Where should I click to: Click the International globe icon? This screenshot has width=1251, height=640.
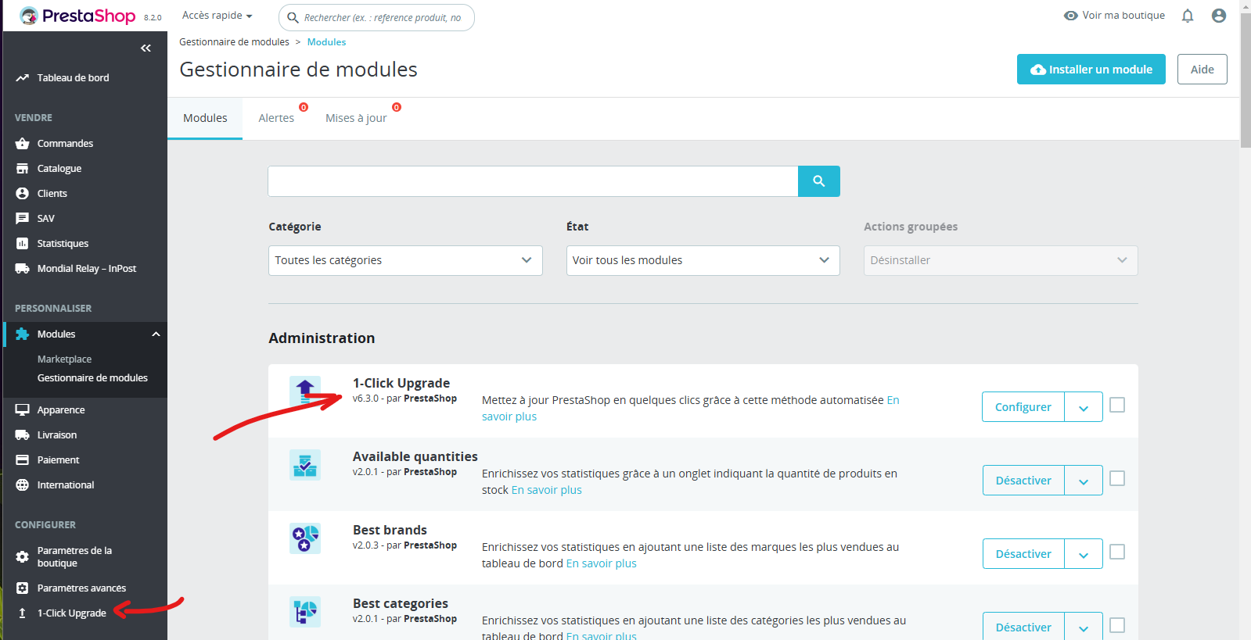22,484
